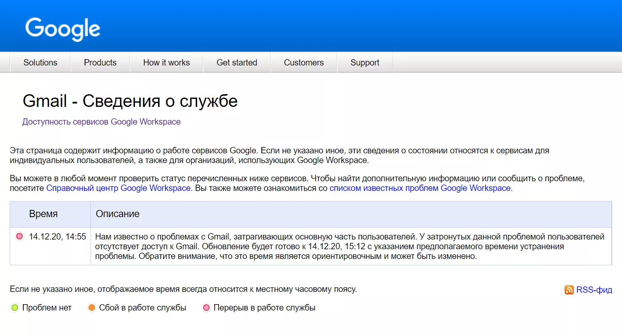Click the "Перерыв в работе службы" legend label
This screenshot has width=622, height=335.
264,308
